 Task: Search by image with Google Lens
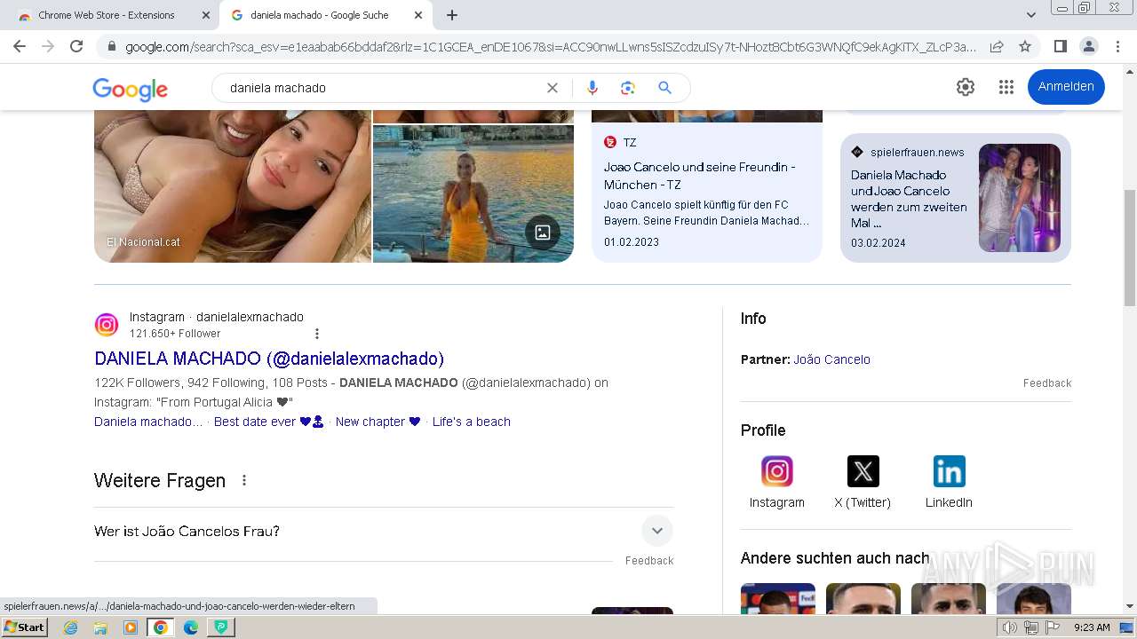pos(628,88)
